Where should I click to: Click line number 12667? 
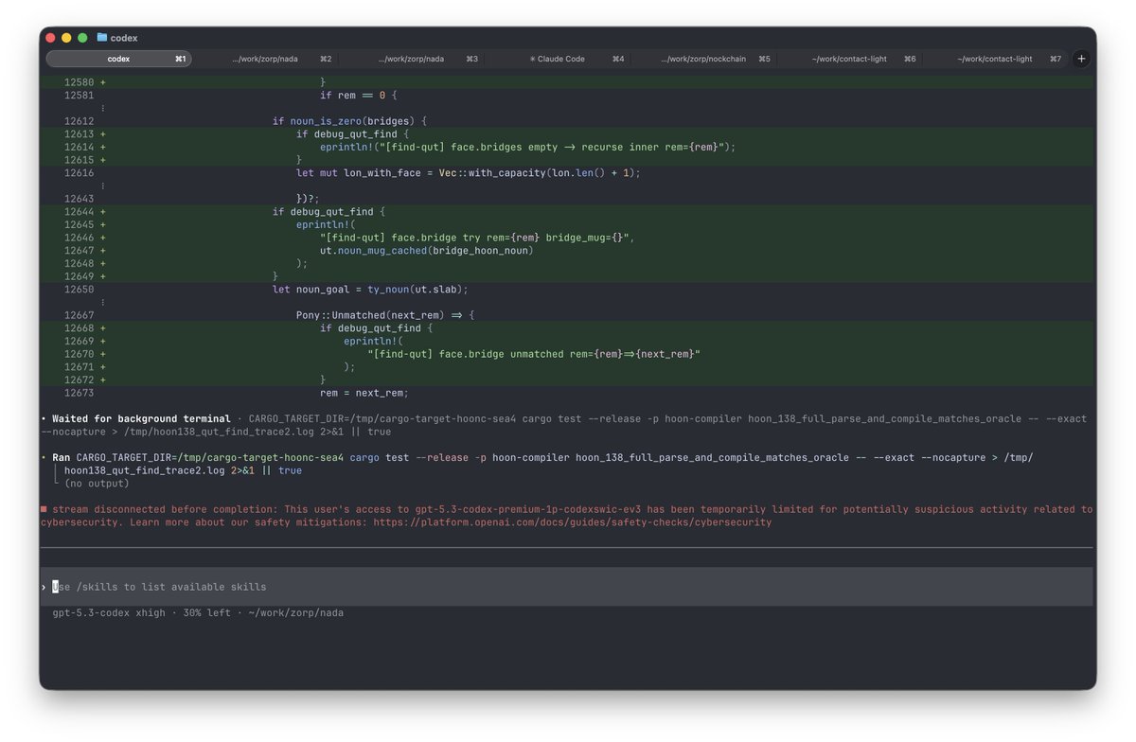tap(80, 315)
